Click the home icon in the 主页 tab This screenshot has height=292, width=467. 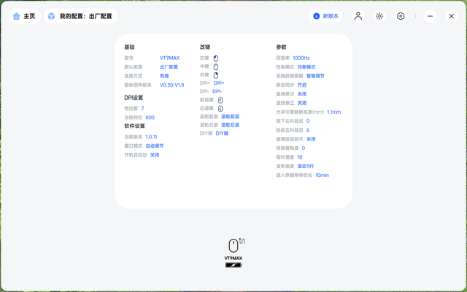17,16
